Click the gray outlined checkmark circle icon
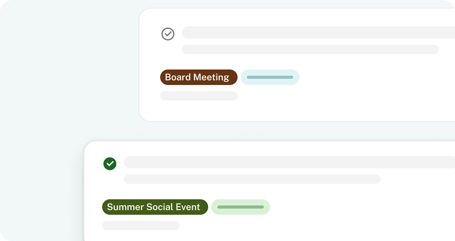 pos(168,34)
